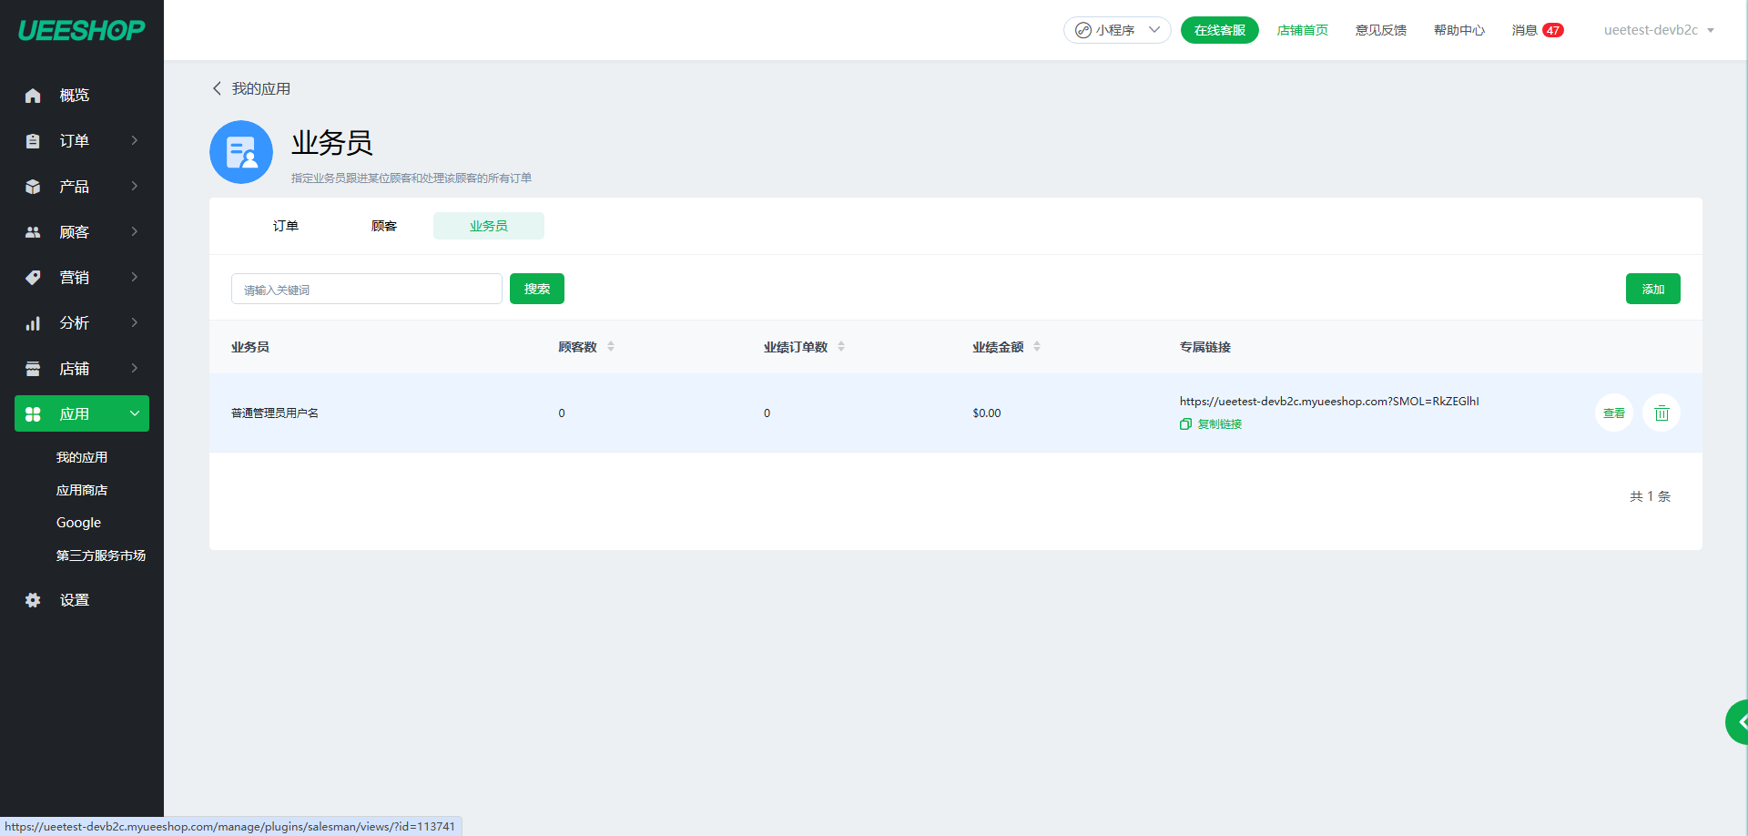Screen dimensions: 1748x836
Task: Click the UEESHOP logo
Action: 82,30
